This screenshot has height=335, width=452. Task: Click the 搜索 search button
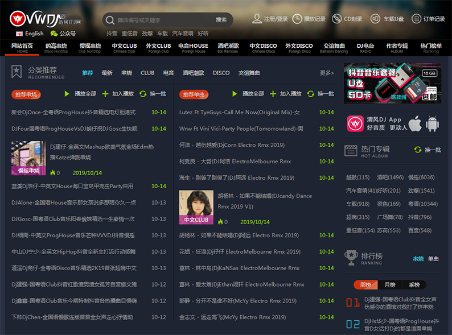click(221, 20)
